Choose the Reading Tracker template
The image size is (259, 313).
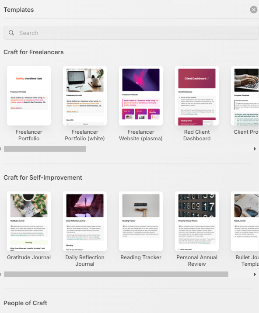(141, 221)
